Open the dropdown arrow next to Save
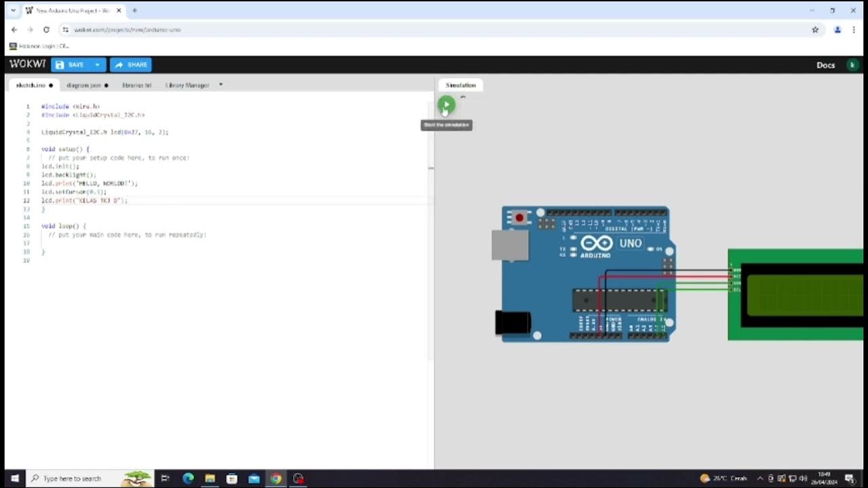Viewport: 868px width, 488px height. tap(98, 64)
